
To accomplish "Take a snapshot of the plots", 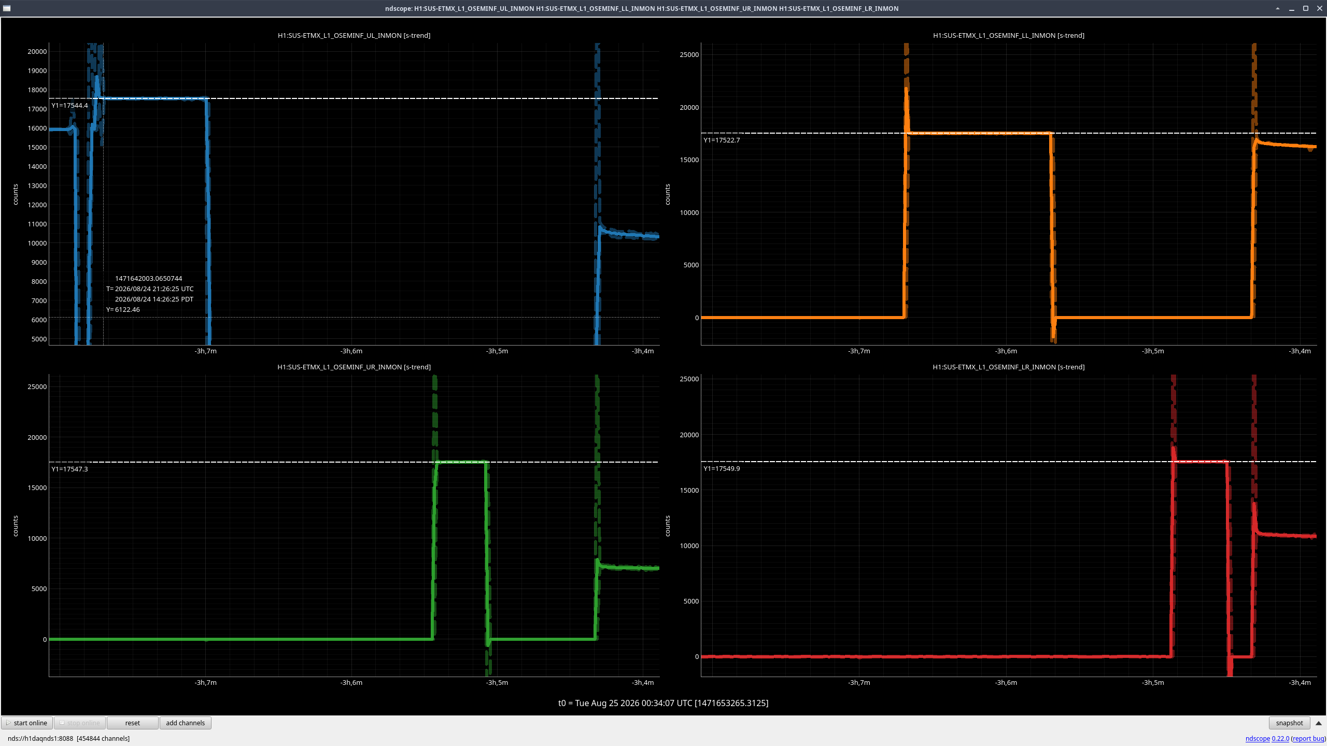I will click(1289, 723).
